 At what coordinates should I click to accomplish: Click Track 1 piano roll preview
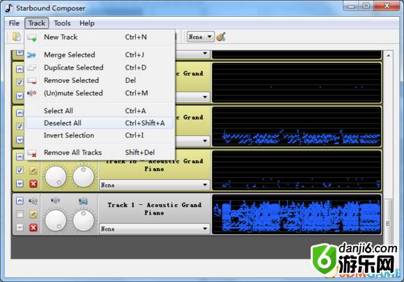296,214
